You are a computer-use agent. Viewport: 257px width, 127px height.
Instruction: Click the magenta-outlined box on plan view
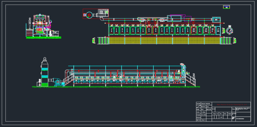click(188, 19)
